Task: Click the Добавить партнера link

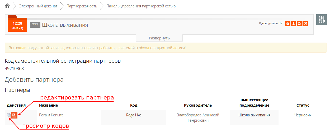Action: tap(34, 80)
